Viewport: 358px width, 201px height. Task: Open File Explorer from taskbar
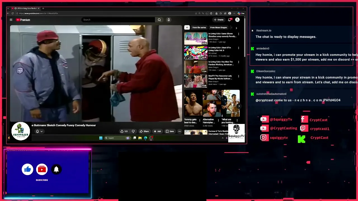pos(140,138)
